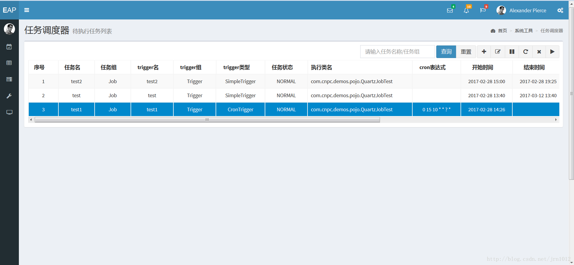Click the 查询 search button
Screen dimensions: 574x265
tap(446, 52)
